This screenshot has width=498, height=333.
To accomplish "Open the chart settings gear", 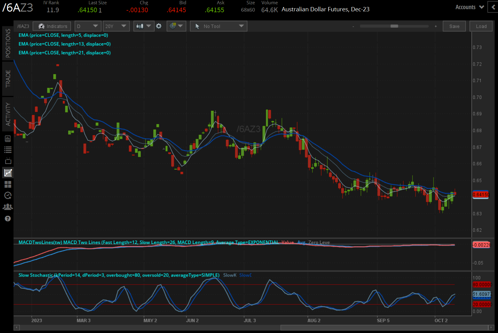I will (x=159, y=26).
